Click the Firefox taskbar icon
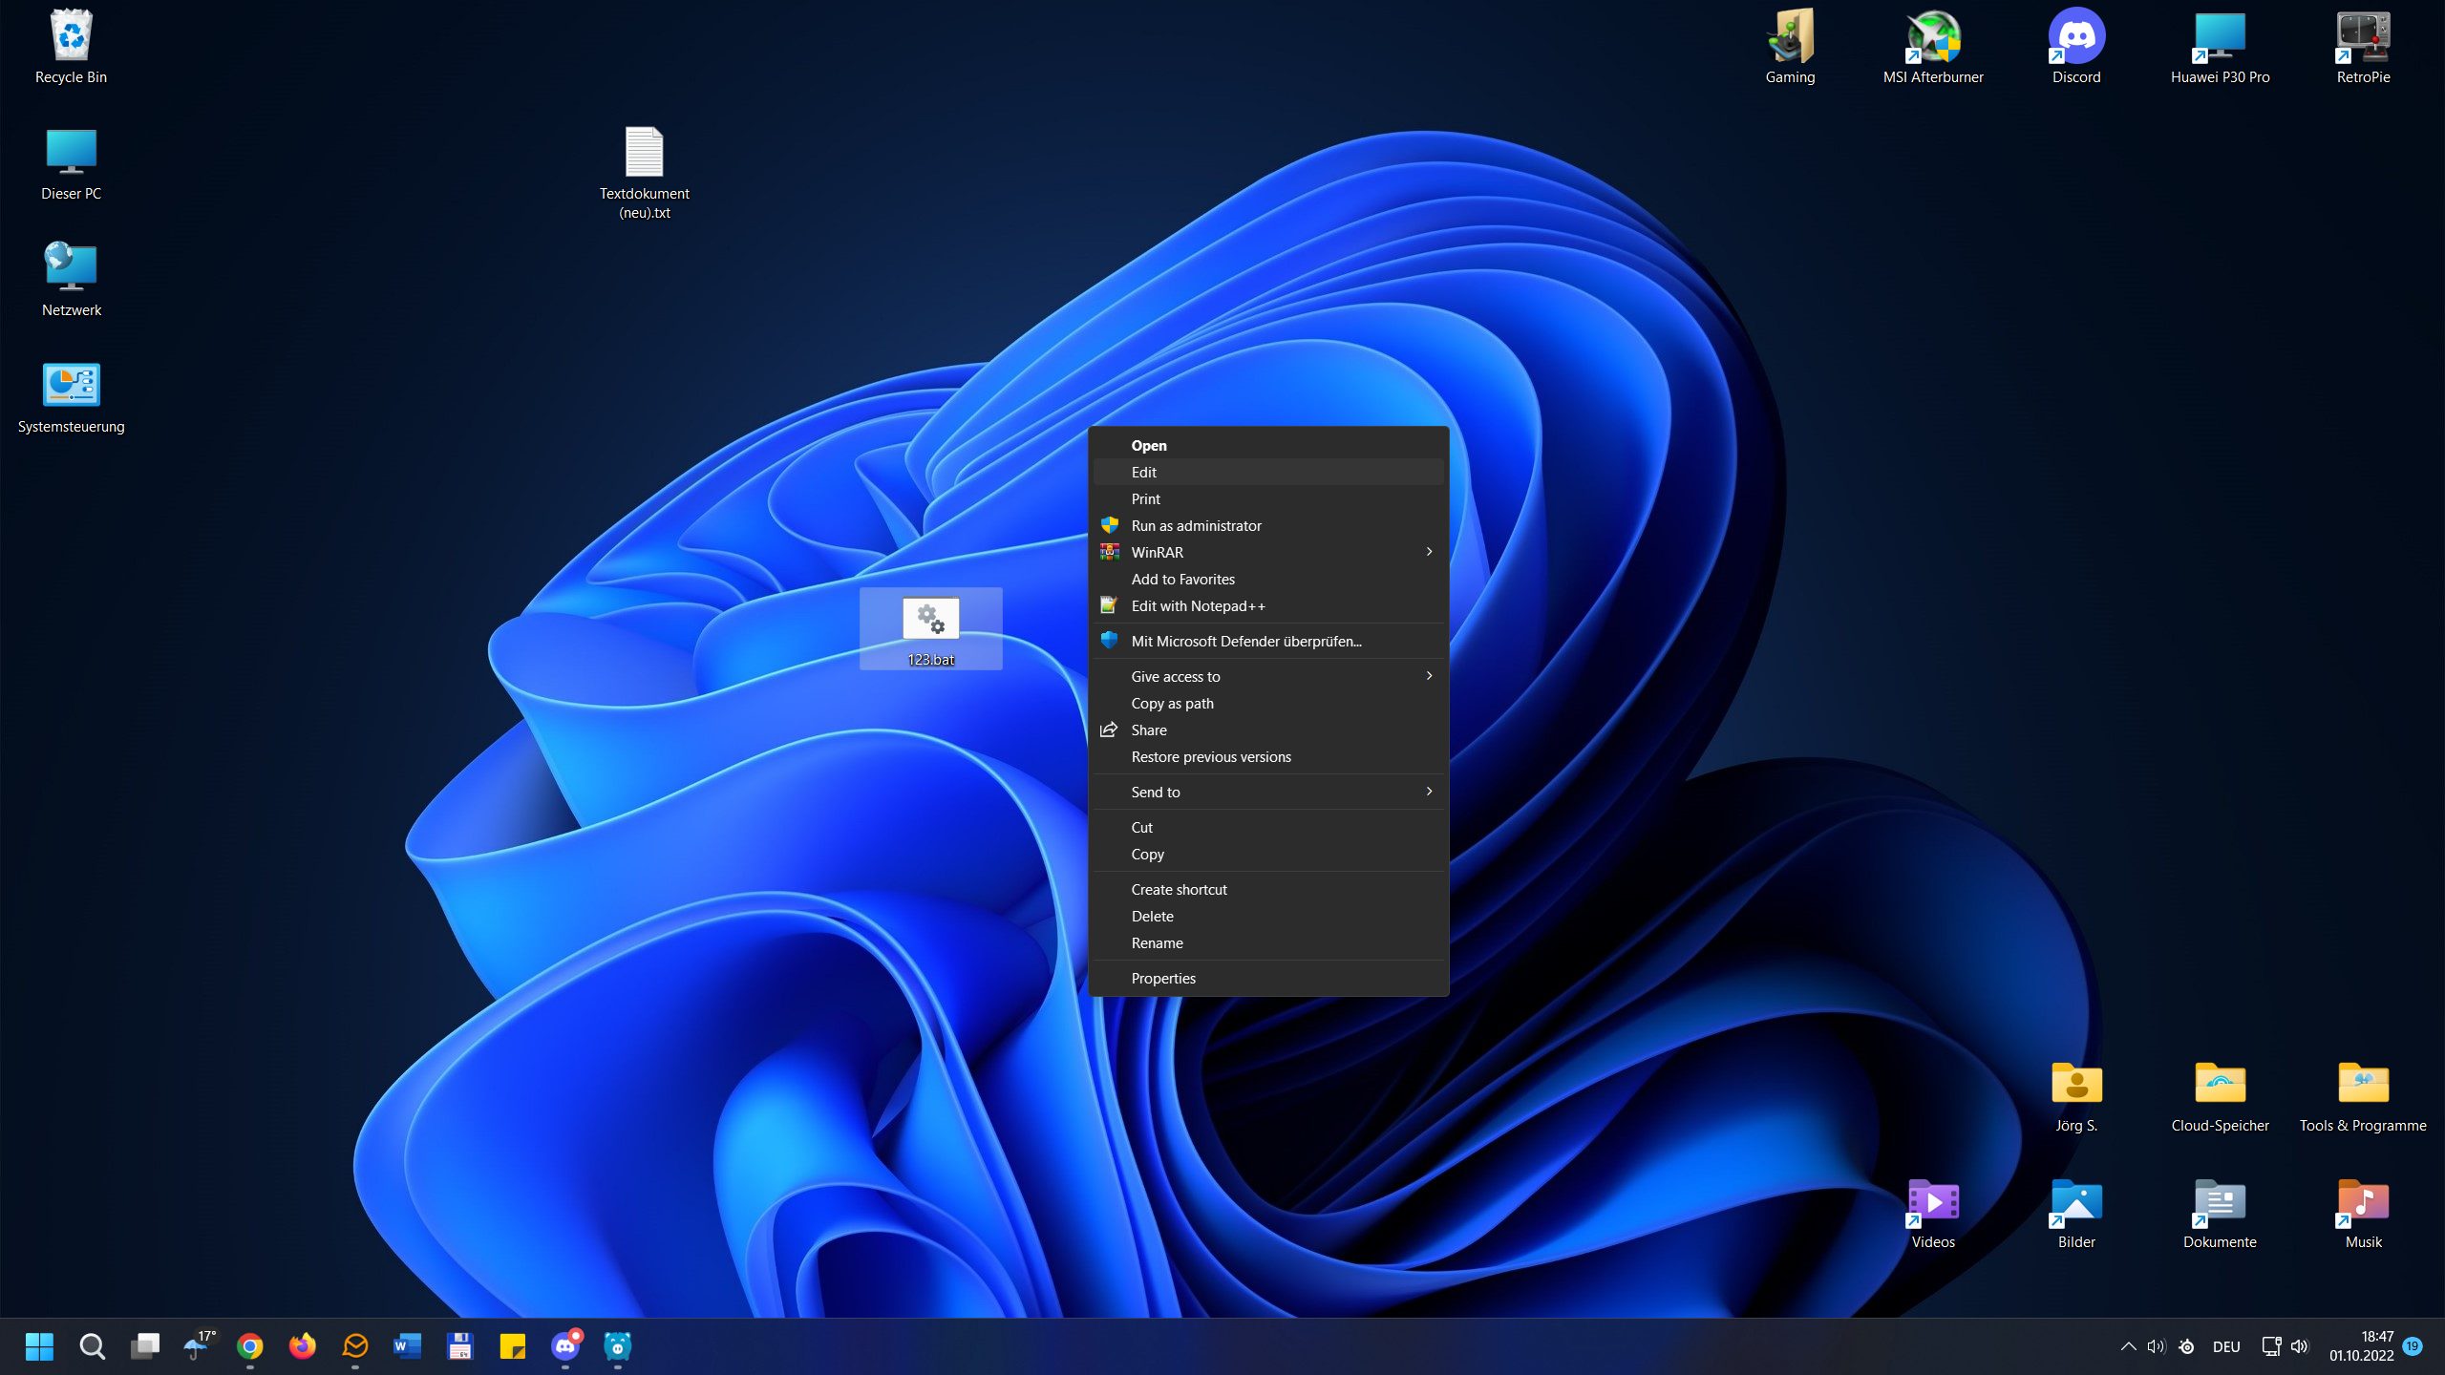 (x=303, y=1346)
